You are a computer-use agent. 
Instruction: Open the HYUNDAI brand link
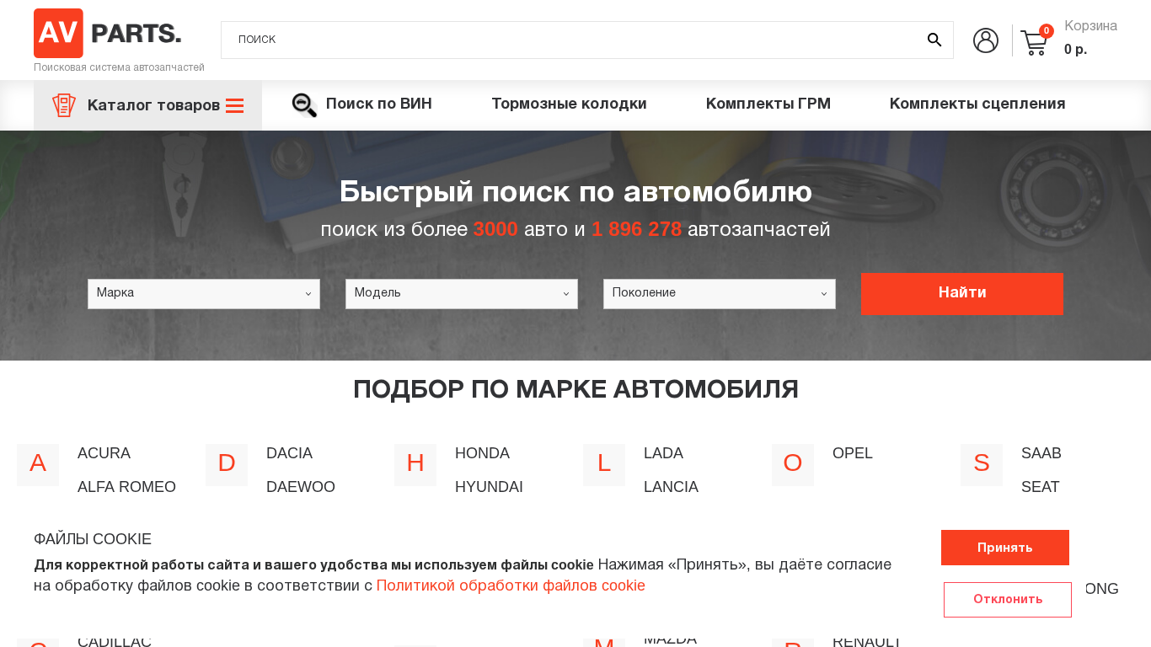pyautogui.click(x=489, y=487)
